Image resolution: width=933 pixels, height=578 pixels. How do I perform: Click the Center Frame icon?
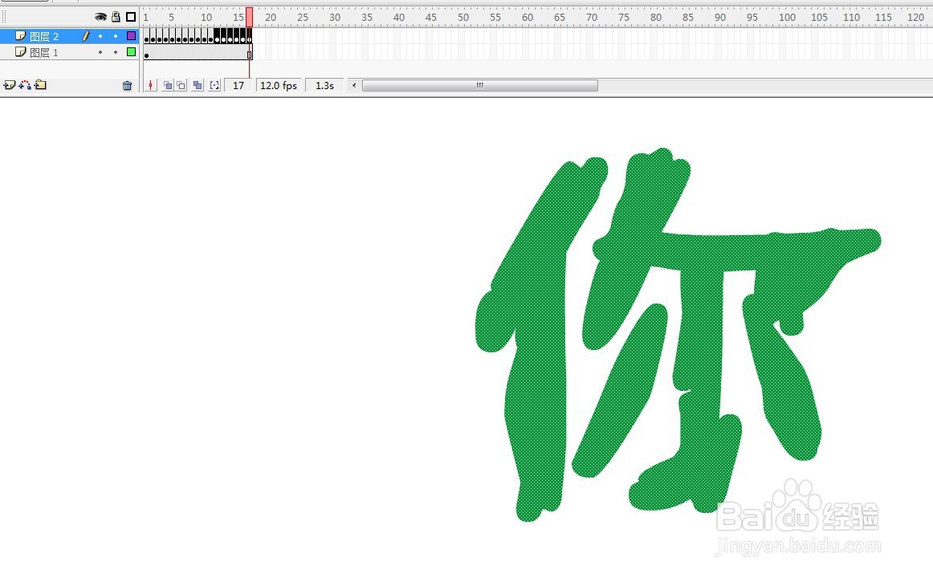click(151, 85)
